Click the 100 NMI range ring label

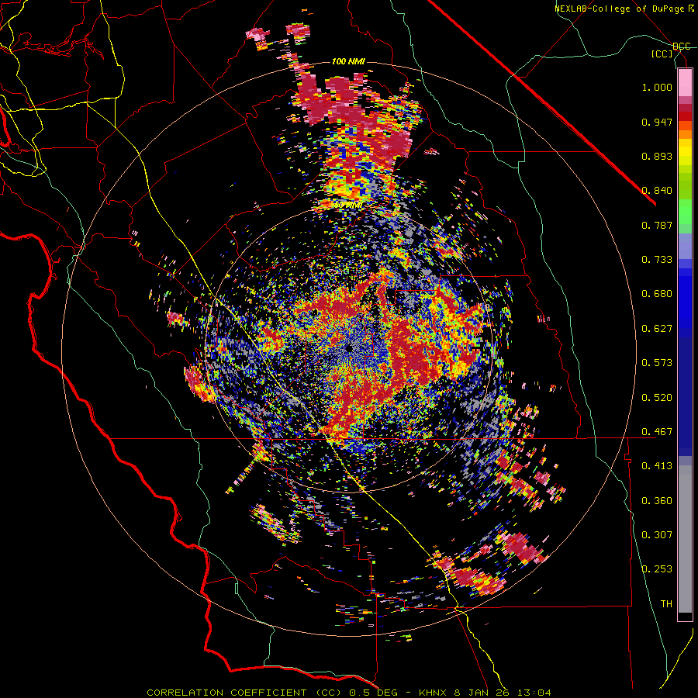tap(348, 61)
